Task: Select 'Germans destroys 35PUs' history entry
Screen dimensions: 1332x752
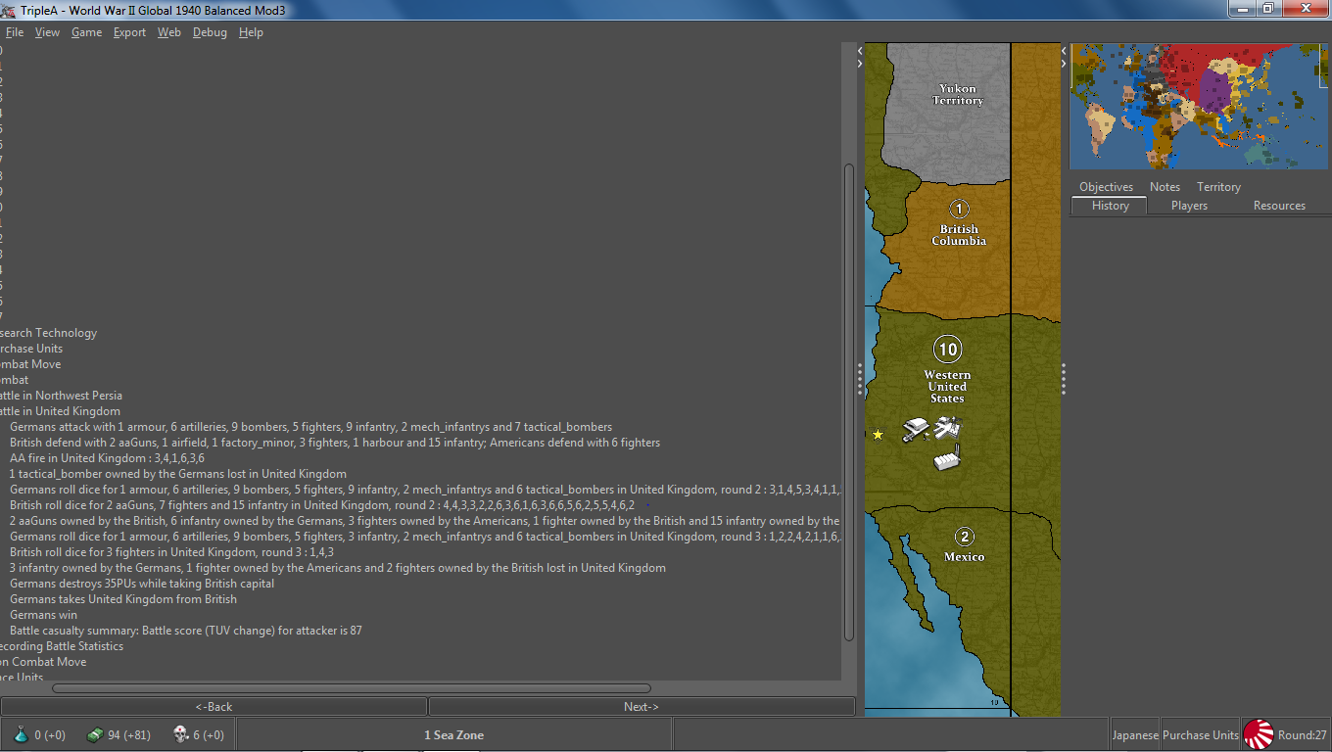Action: (x=142, y=584)
